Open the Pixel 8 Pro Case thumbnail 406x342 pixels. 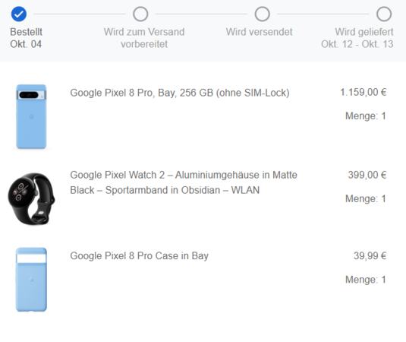coord(31,280)
